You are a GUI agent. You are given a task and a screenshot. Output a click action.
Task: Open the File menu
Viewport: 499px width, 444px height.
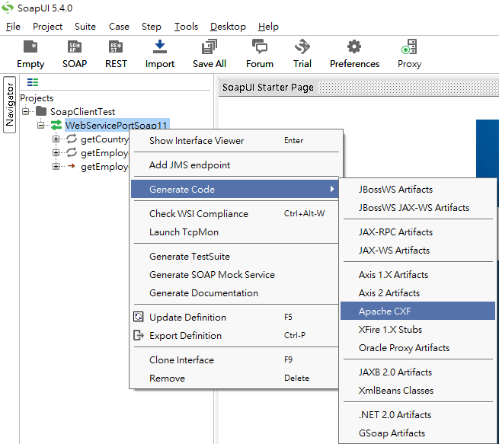point(13,27)
